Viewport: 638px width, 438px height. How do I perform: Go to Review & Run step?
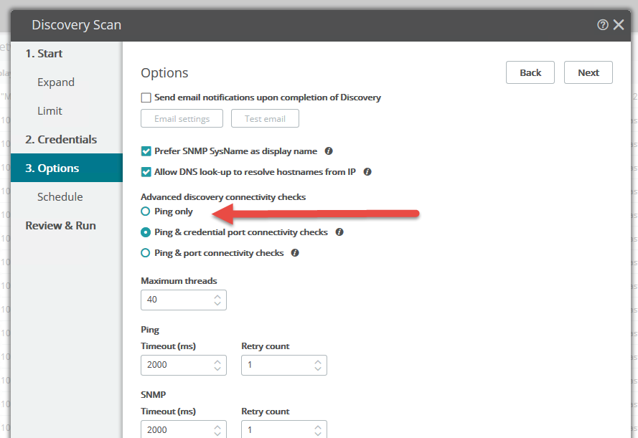[60, 226]
